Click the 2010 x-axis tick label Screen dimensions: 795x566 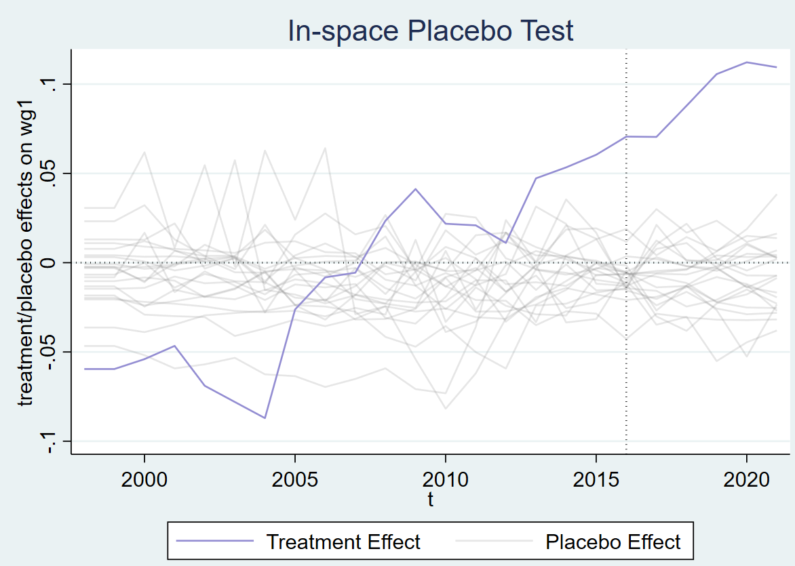tap(445, 480)
